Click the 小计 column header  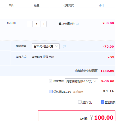click(x=102, y=6)
